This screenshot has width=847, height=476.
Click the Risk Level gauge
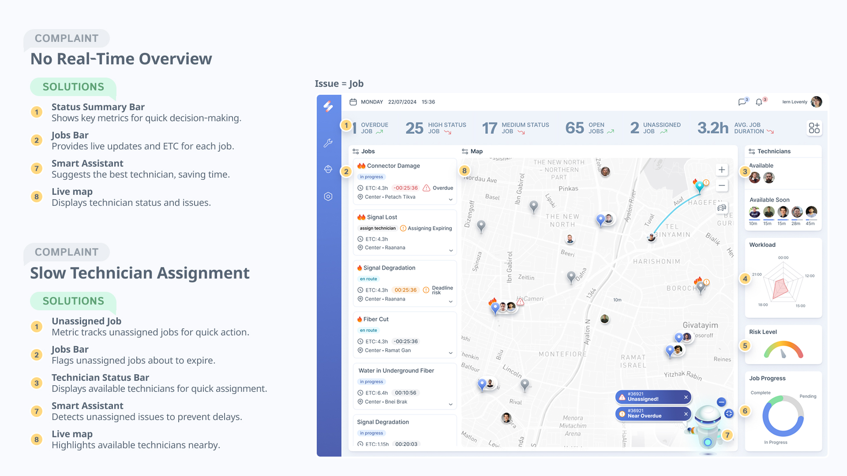coord(783,350)
